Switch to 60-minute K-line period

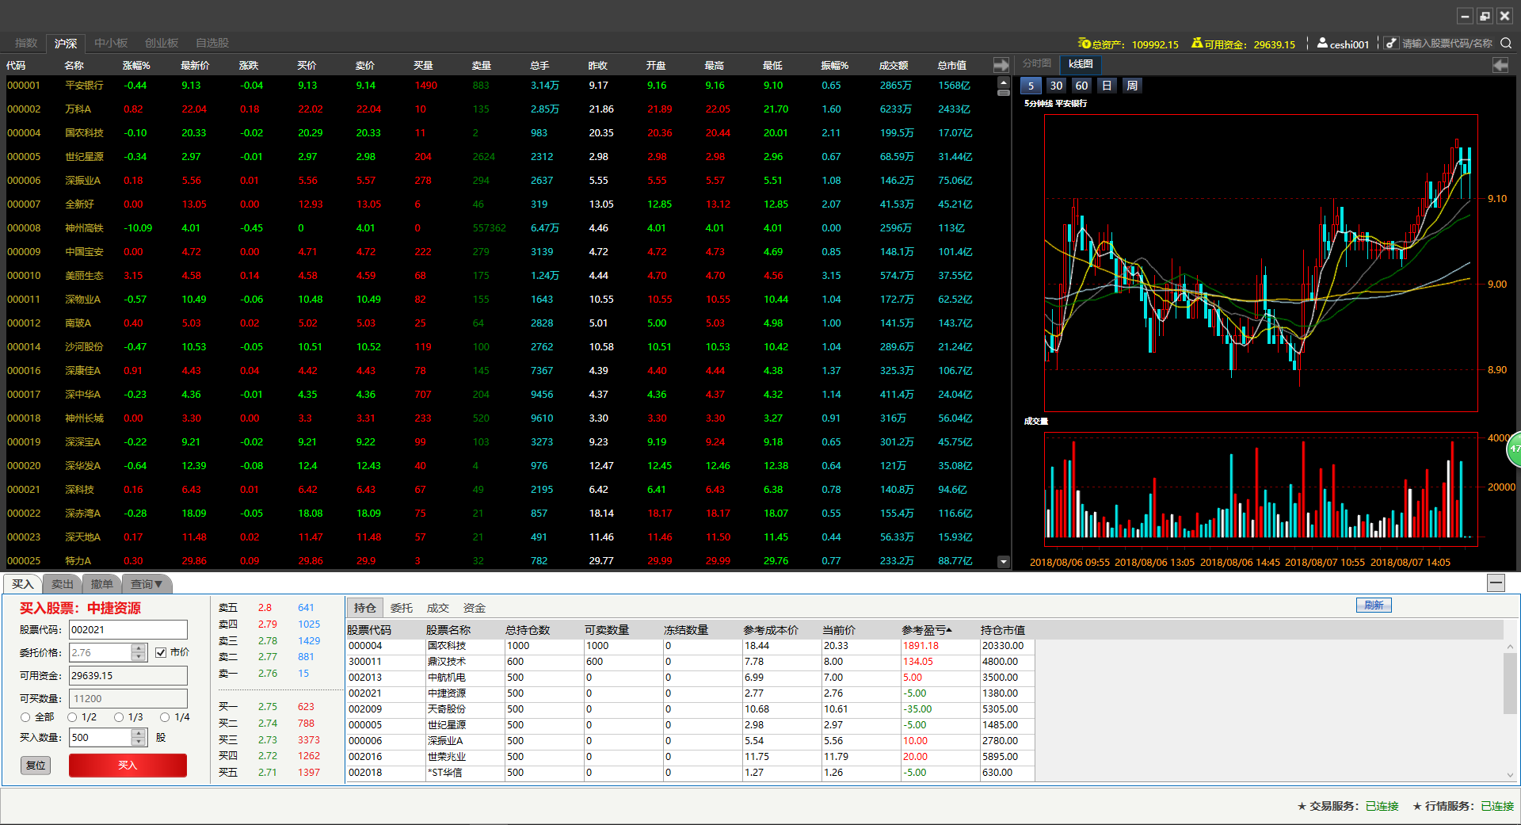[x=1081, y=86]
